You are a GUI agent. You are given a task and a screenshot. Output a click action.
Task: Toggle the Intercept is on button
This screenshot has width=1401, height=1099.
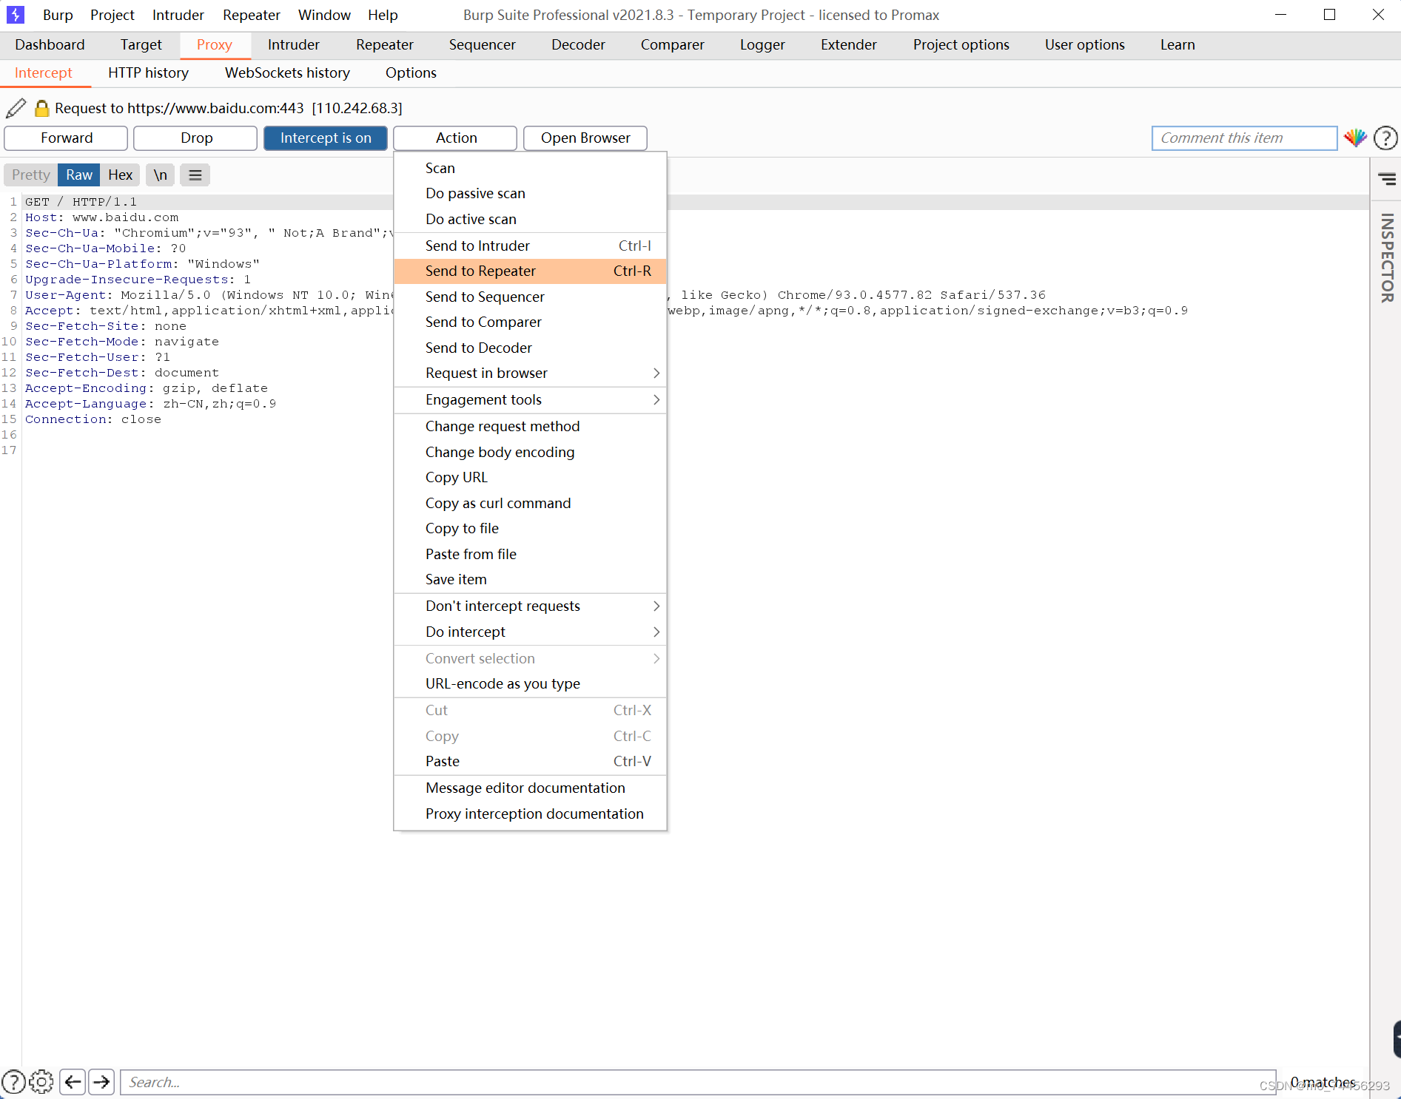[326, 138]
